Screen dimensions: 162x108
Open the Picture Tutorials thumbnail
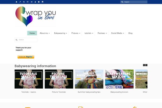[x=59, y=79]
